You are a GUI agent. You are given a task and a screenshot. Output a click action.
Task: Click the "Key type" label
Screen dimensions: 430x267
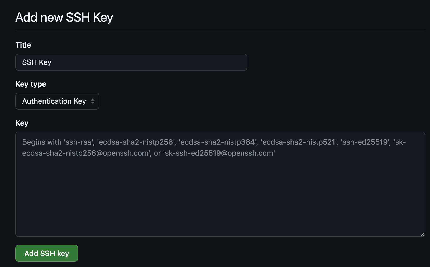[x=31, y=84]
